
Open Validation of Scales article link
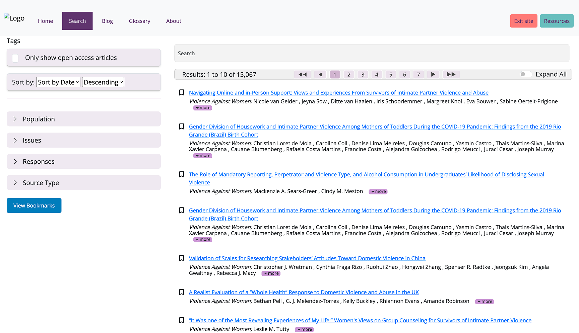(307, 258)
